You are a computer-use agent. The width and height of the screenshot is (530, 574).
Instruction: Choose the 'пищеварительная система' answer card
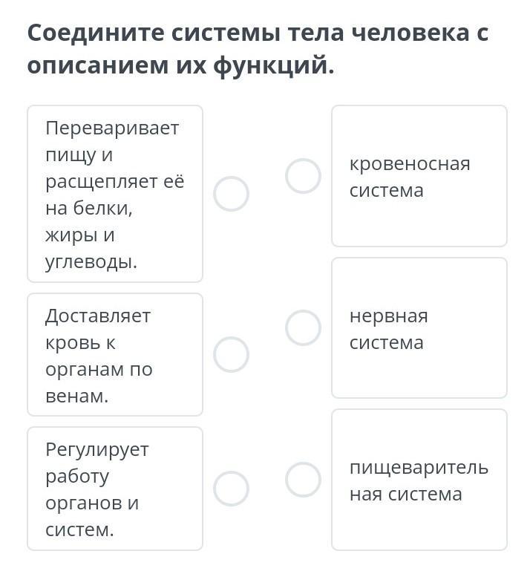tap(419, 480)
